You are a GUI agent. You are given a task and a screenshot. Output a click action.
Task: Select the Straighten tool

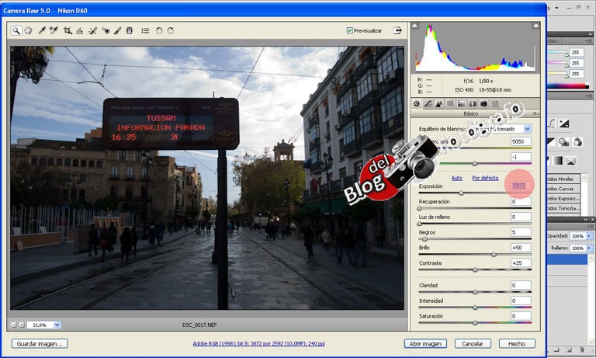pyautogui.click(x=79, y=31)
